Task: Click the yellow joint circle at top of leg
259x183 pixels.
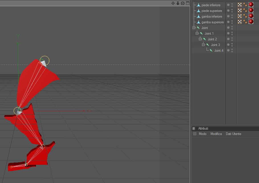Action: click(x=45, y=61)
